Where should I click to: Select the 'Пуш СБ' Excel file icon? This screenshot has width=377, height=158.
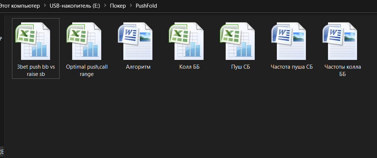click(238, 41)
